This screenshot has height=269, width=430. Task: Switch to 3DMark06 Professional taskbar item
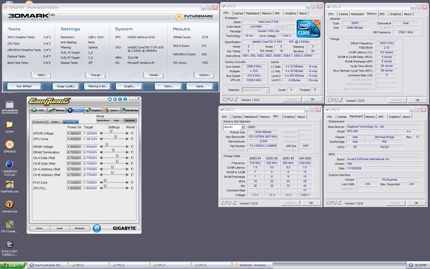[252, 265]
